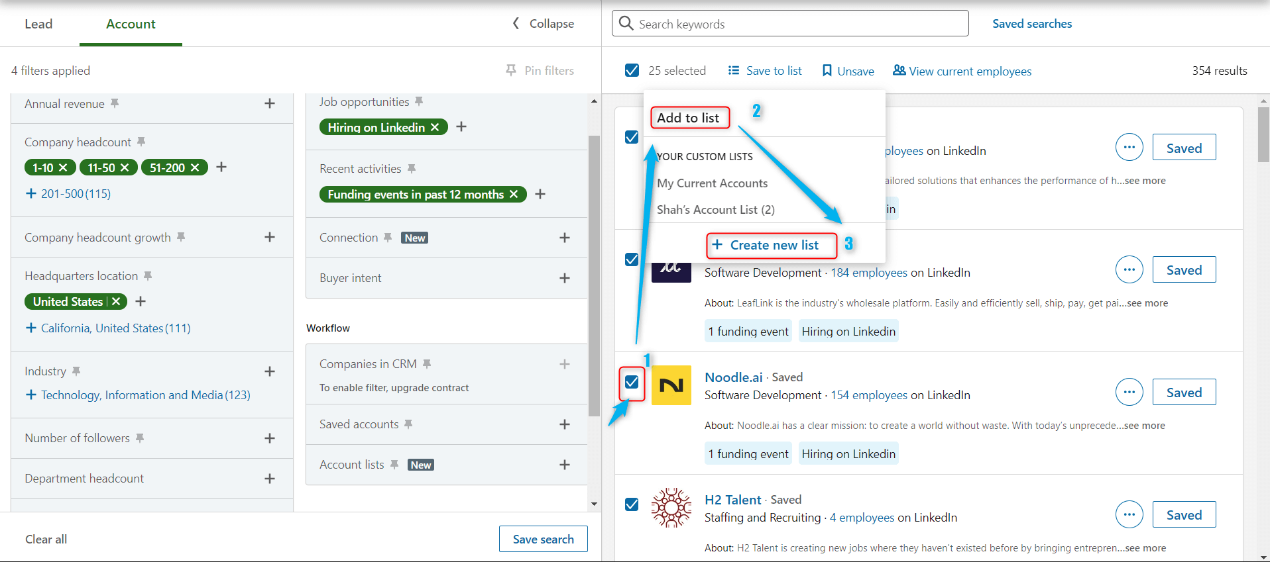Screen dimensions: 1270x562
Task: Expand Department headcount filter
Action: click(x=270, y=479)
